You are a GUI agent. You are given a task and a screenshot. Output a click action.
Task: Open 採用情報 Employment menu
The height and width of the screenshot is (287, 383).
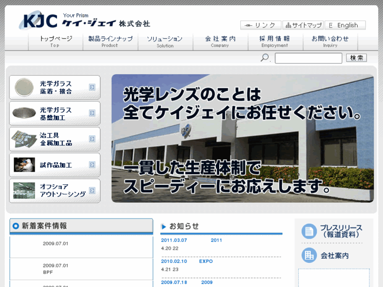pos(276,42)
